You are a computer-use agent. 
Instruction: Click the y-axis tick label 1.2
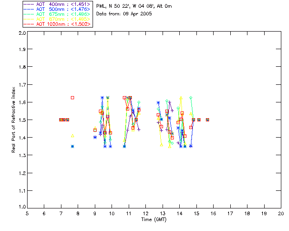click(x=22, y=173)
